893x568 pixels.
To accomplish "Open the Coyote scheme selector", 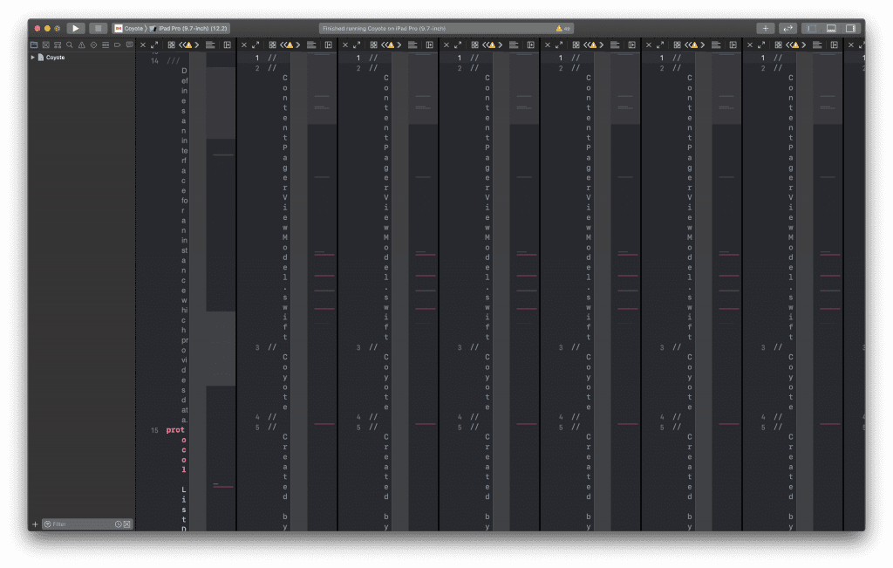I will 129,28.
